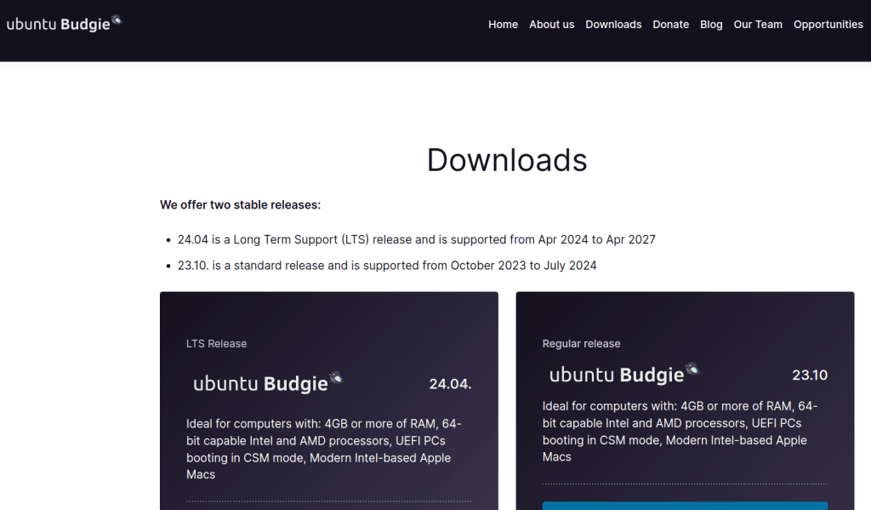Open the Our Team page
The image size is (871, 510).
point(758,25)
